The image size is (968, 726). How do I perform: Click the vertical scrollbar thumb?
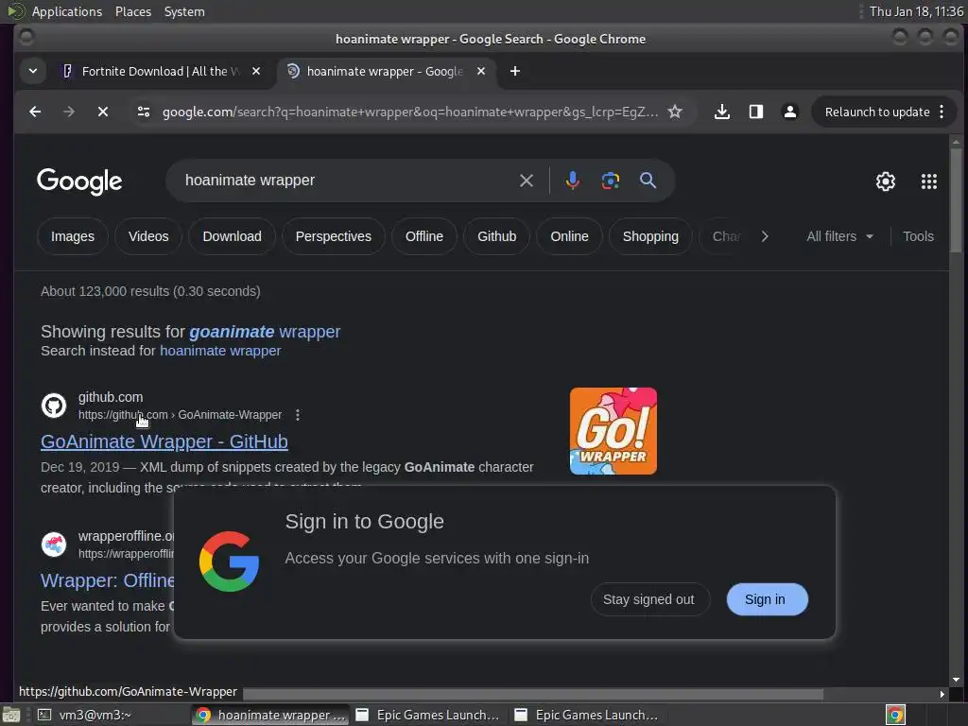tap(956, 199)
